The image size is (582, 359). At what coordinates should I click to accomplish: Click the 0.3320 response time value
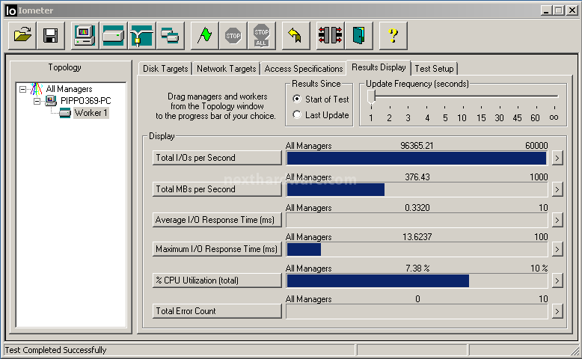[x=417, y=207]
